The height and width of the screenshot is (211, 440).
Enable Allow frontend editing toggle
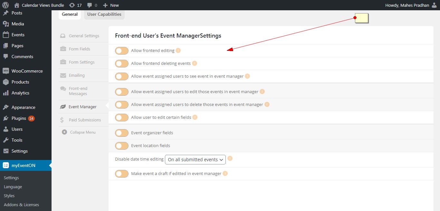pos(122,51)
